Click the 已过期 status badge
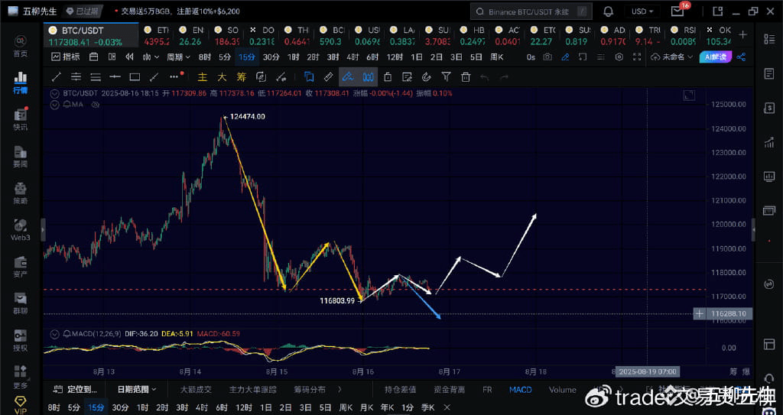783x415 pixels. 84,11
